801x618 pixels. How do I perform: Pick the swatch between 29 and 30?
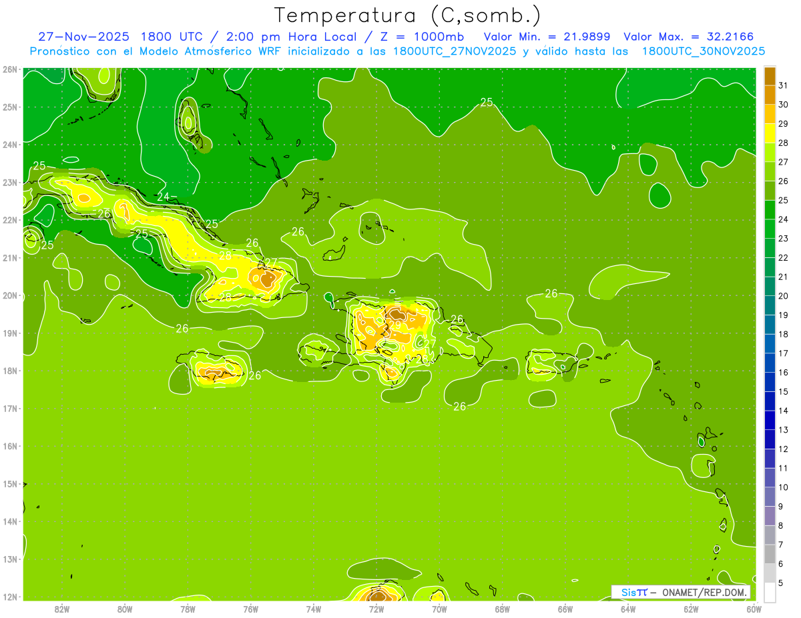770,114
